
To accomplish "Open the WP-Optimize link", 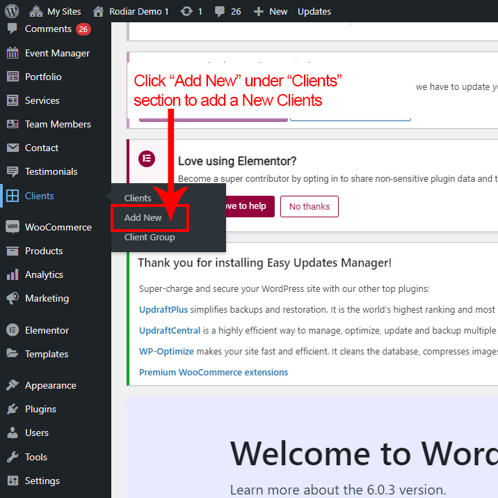I will pyautogui.click(x=166, y=351).
